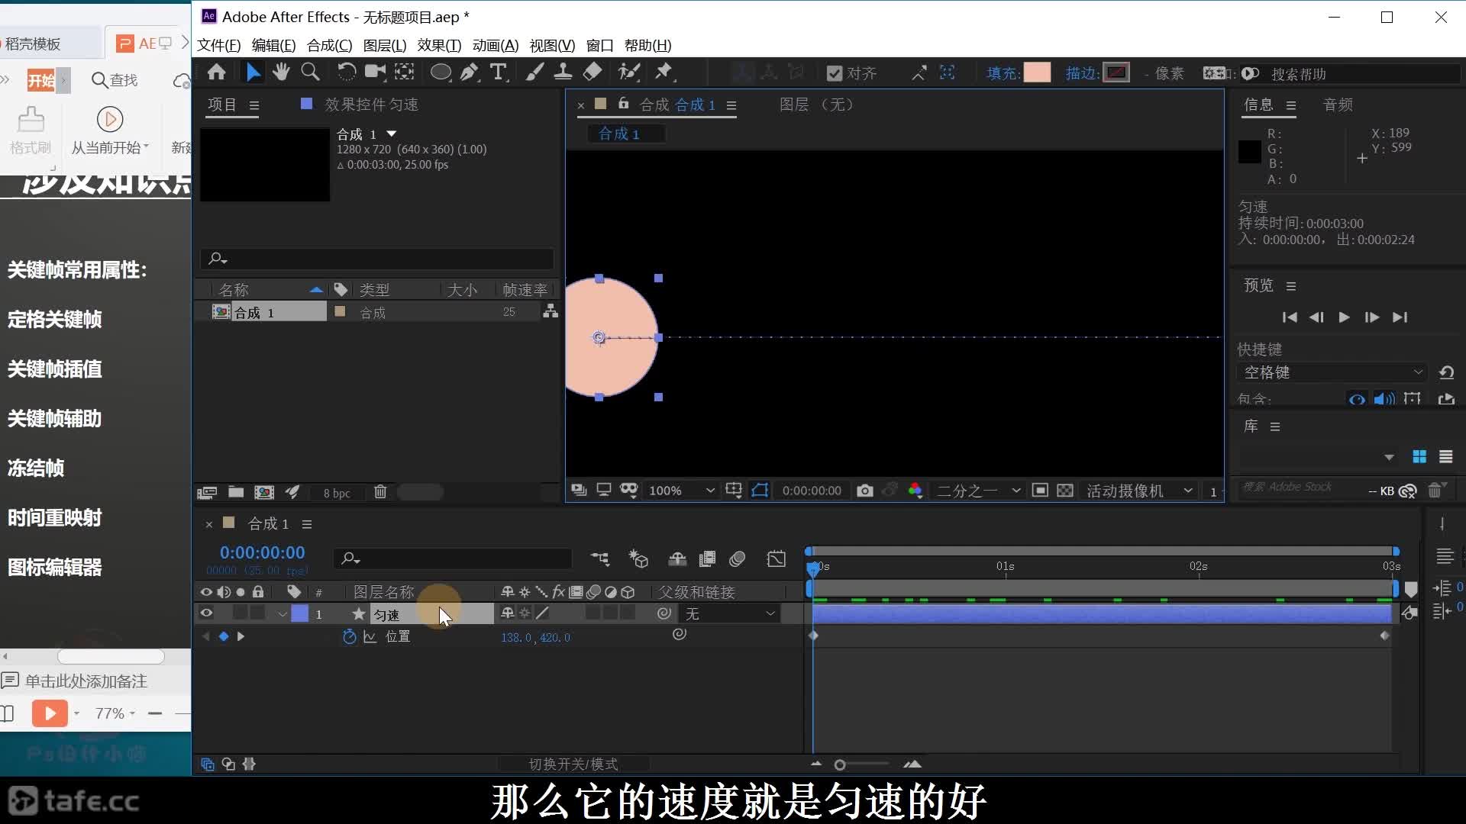1466x824 pixels.
Task: Take a snapshot with the camera icon
Action: pos(864,491)
